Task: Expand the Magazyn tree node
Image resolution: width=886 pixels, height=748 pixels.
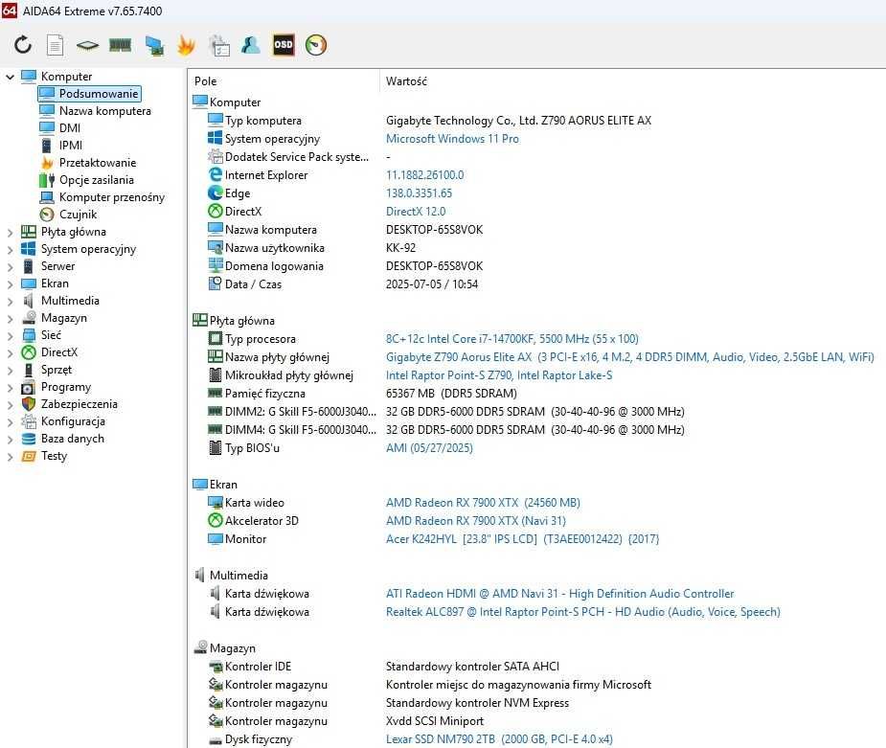Action: [10, 318]
